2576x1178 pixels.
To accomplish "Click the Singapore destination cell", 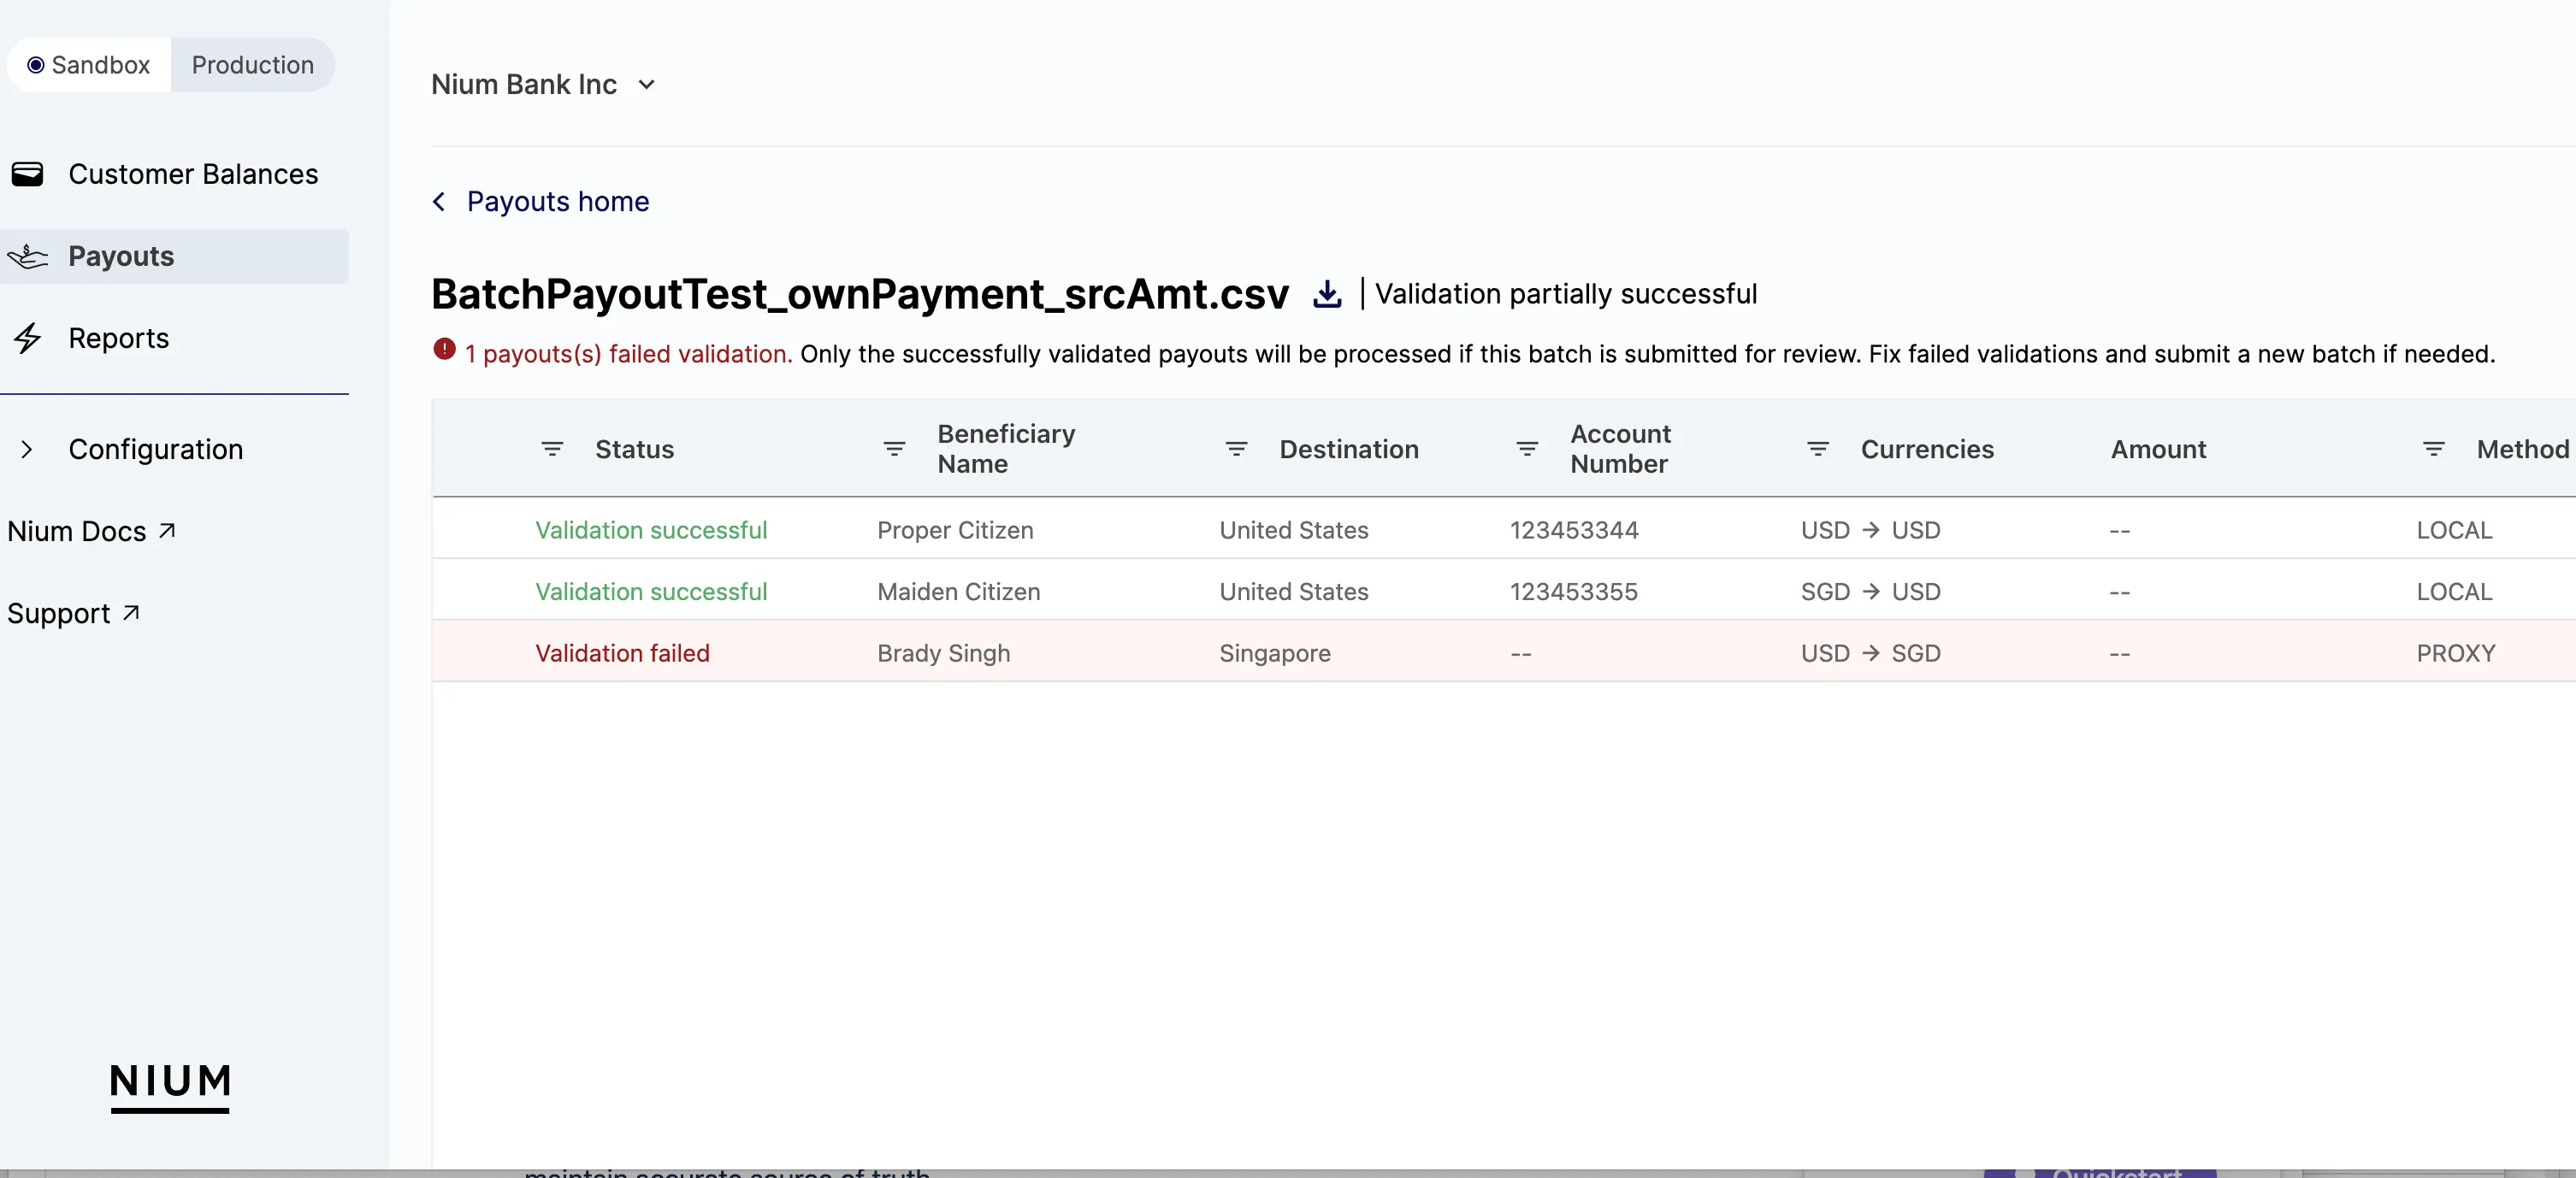I will tap(1274, 653).
